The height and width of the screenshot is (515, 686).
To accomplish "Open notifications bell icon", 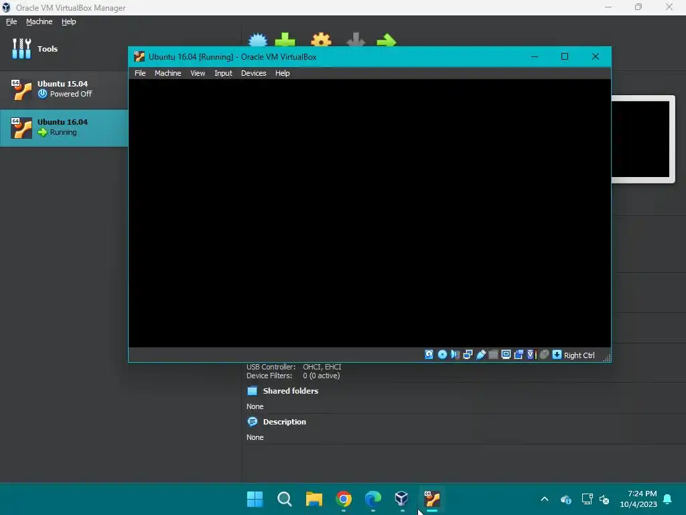I will [x=668, y=499].
